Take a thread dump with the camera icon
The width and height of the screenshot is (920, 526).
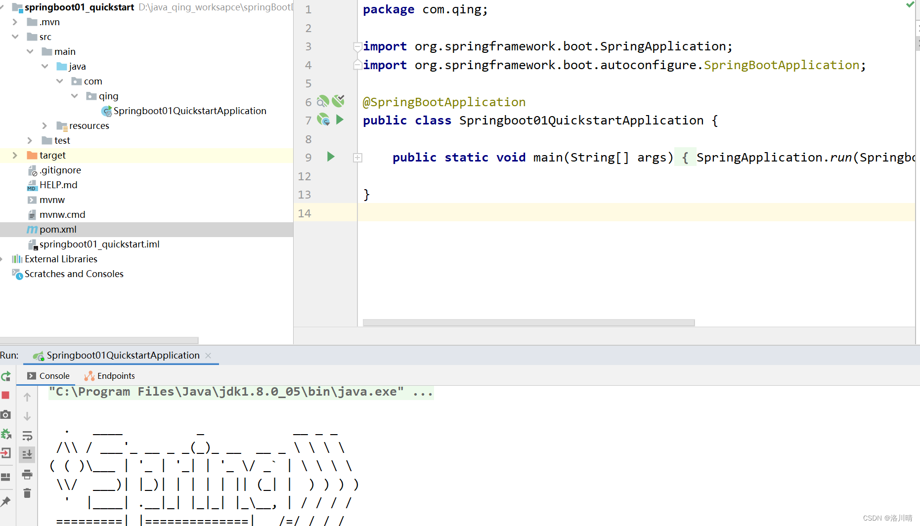[6, 415]
